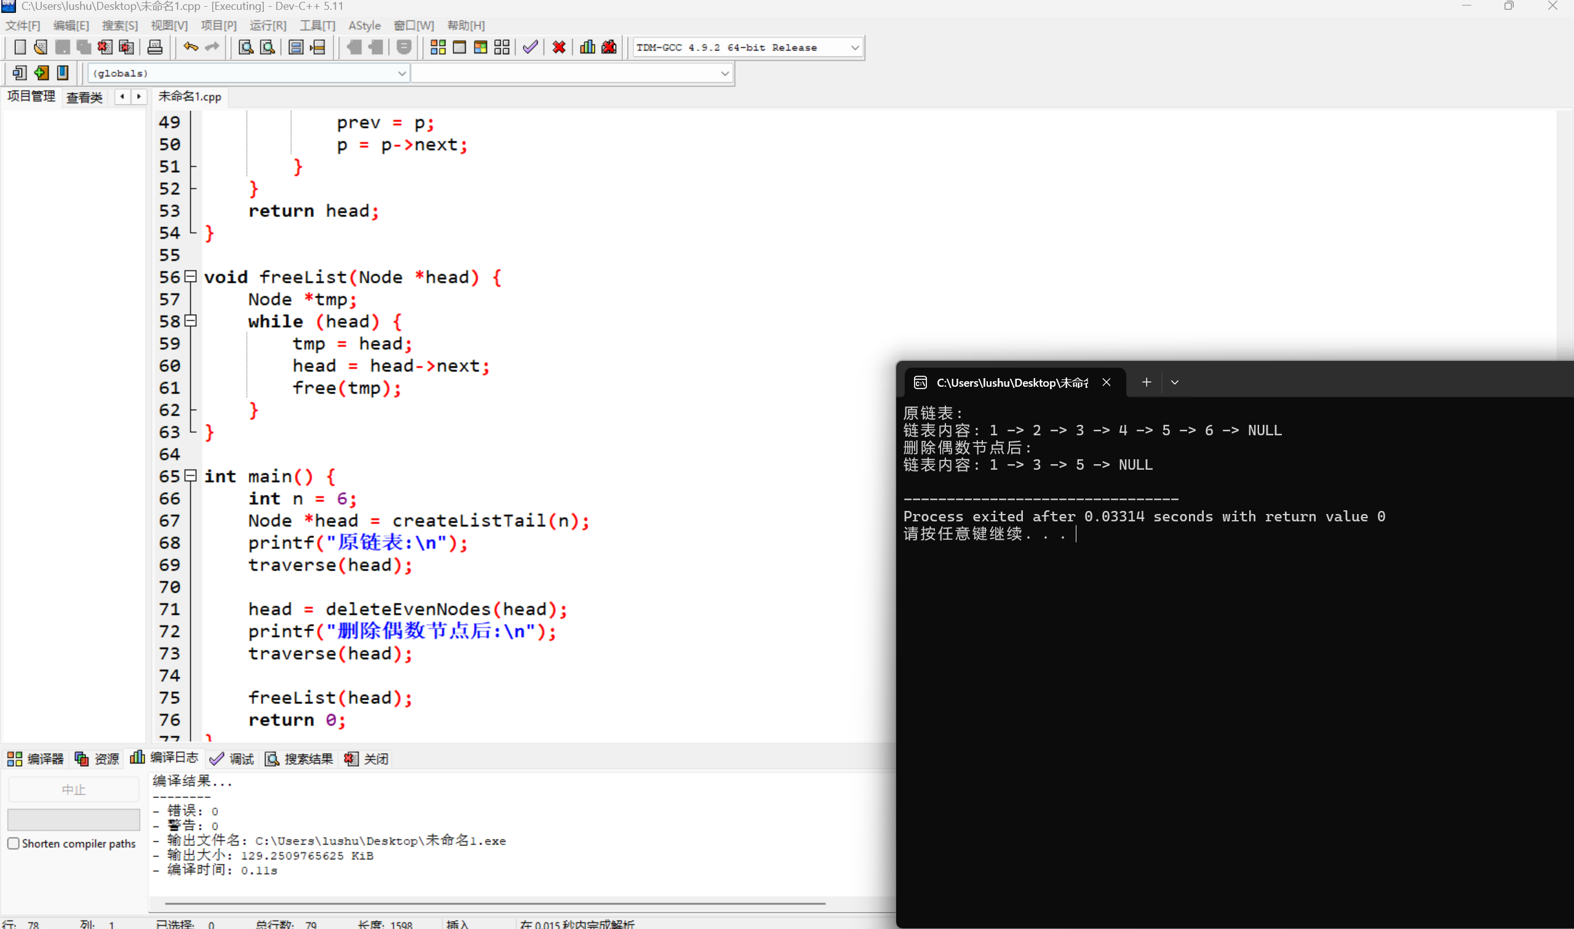Click the Undo arrow icon

[190, 47]
